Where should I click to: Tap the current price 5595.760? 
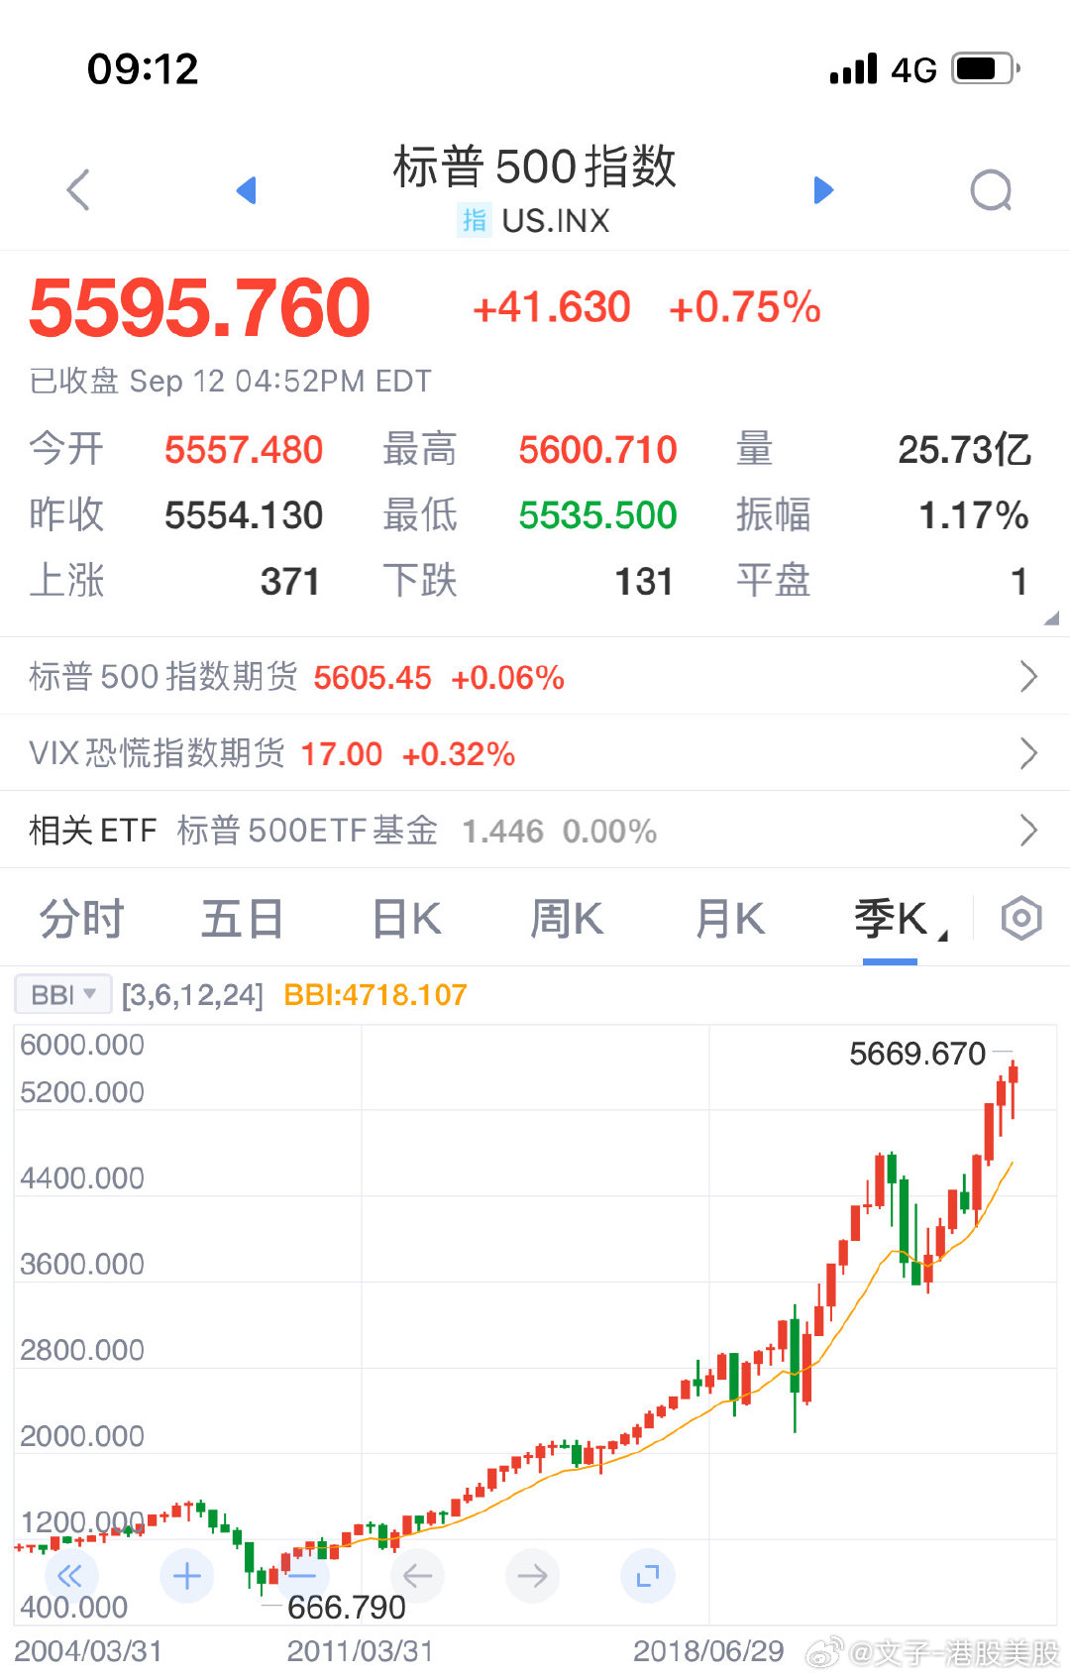pos(199,307)
